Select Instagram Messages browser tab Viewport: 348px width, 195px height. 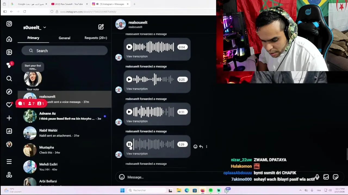click(110, 4)
